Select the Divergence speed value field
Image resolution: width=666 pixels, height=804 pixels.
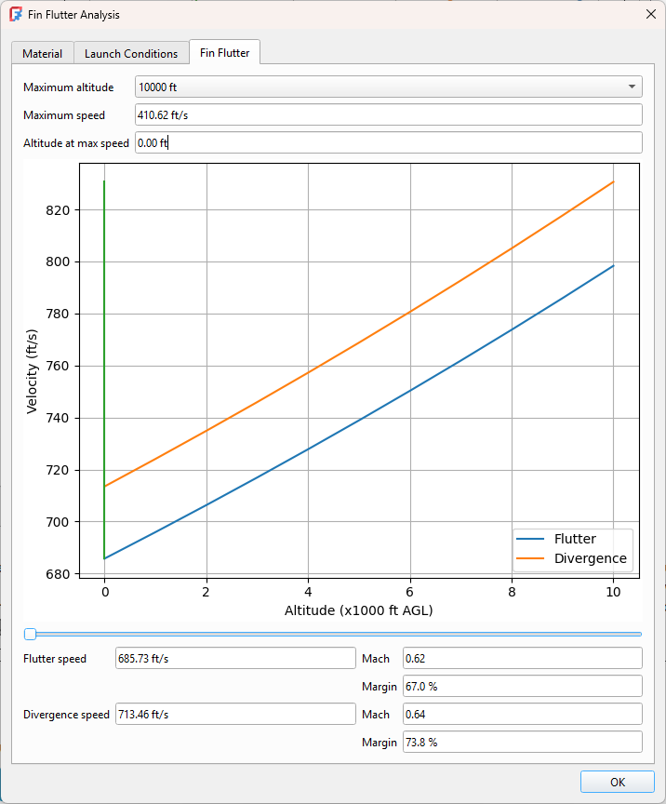click(x=234, y=715)
